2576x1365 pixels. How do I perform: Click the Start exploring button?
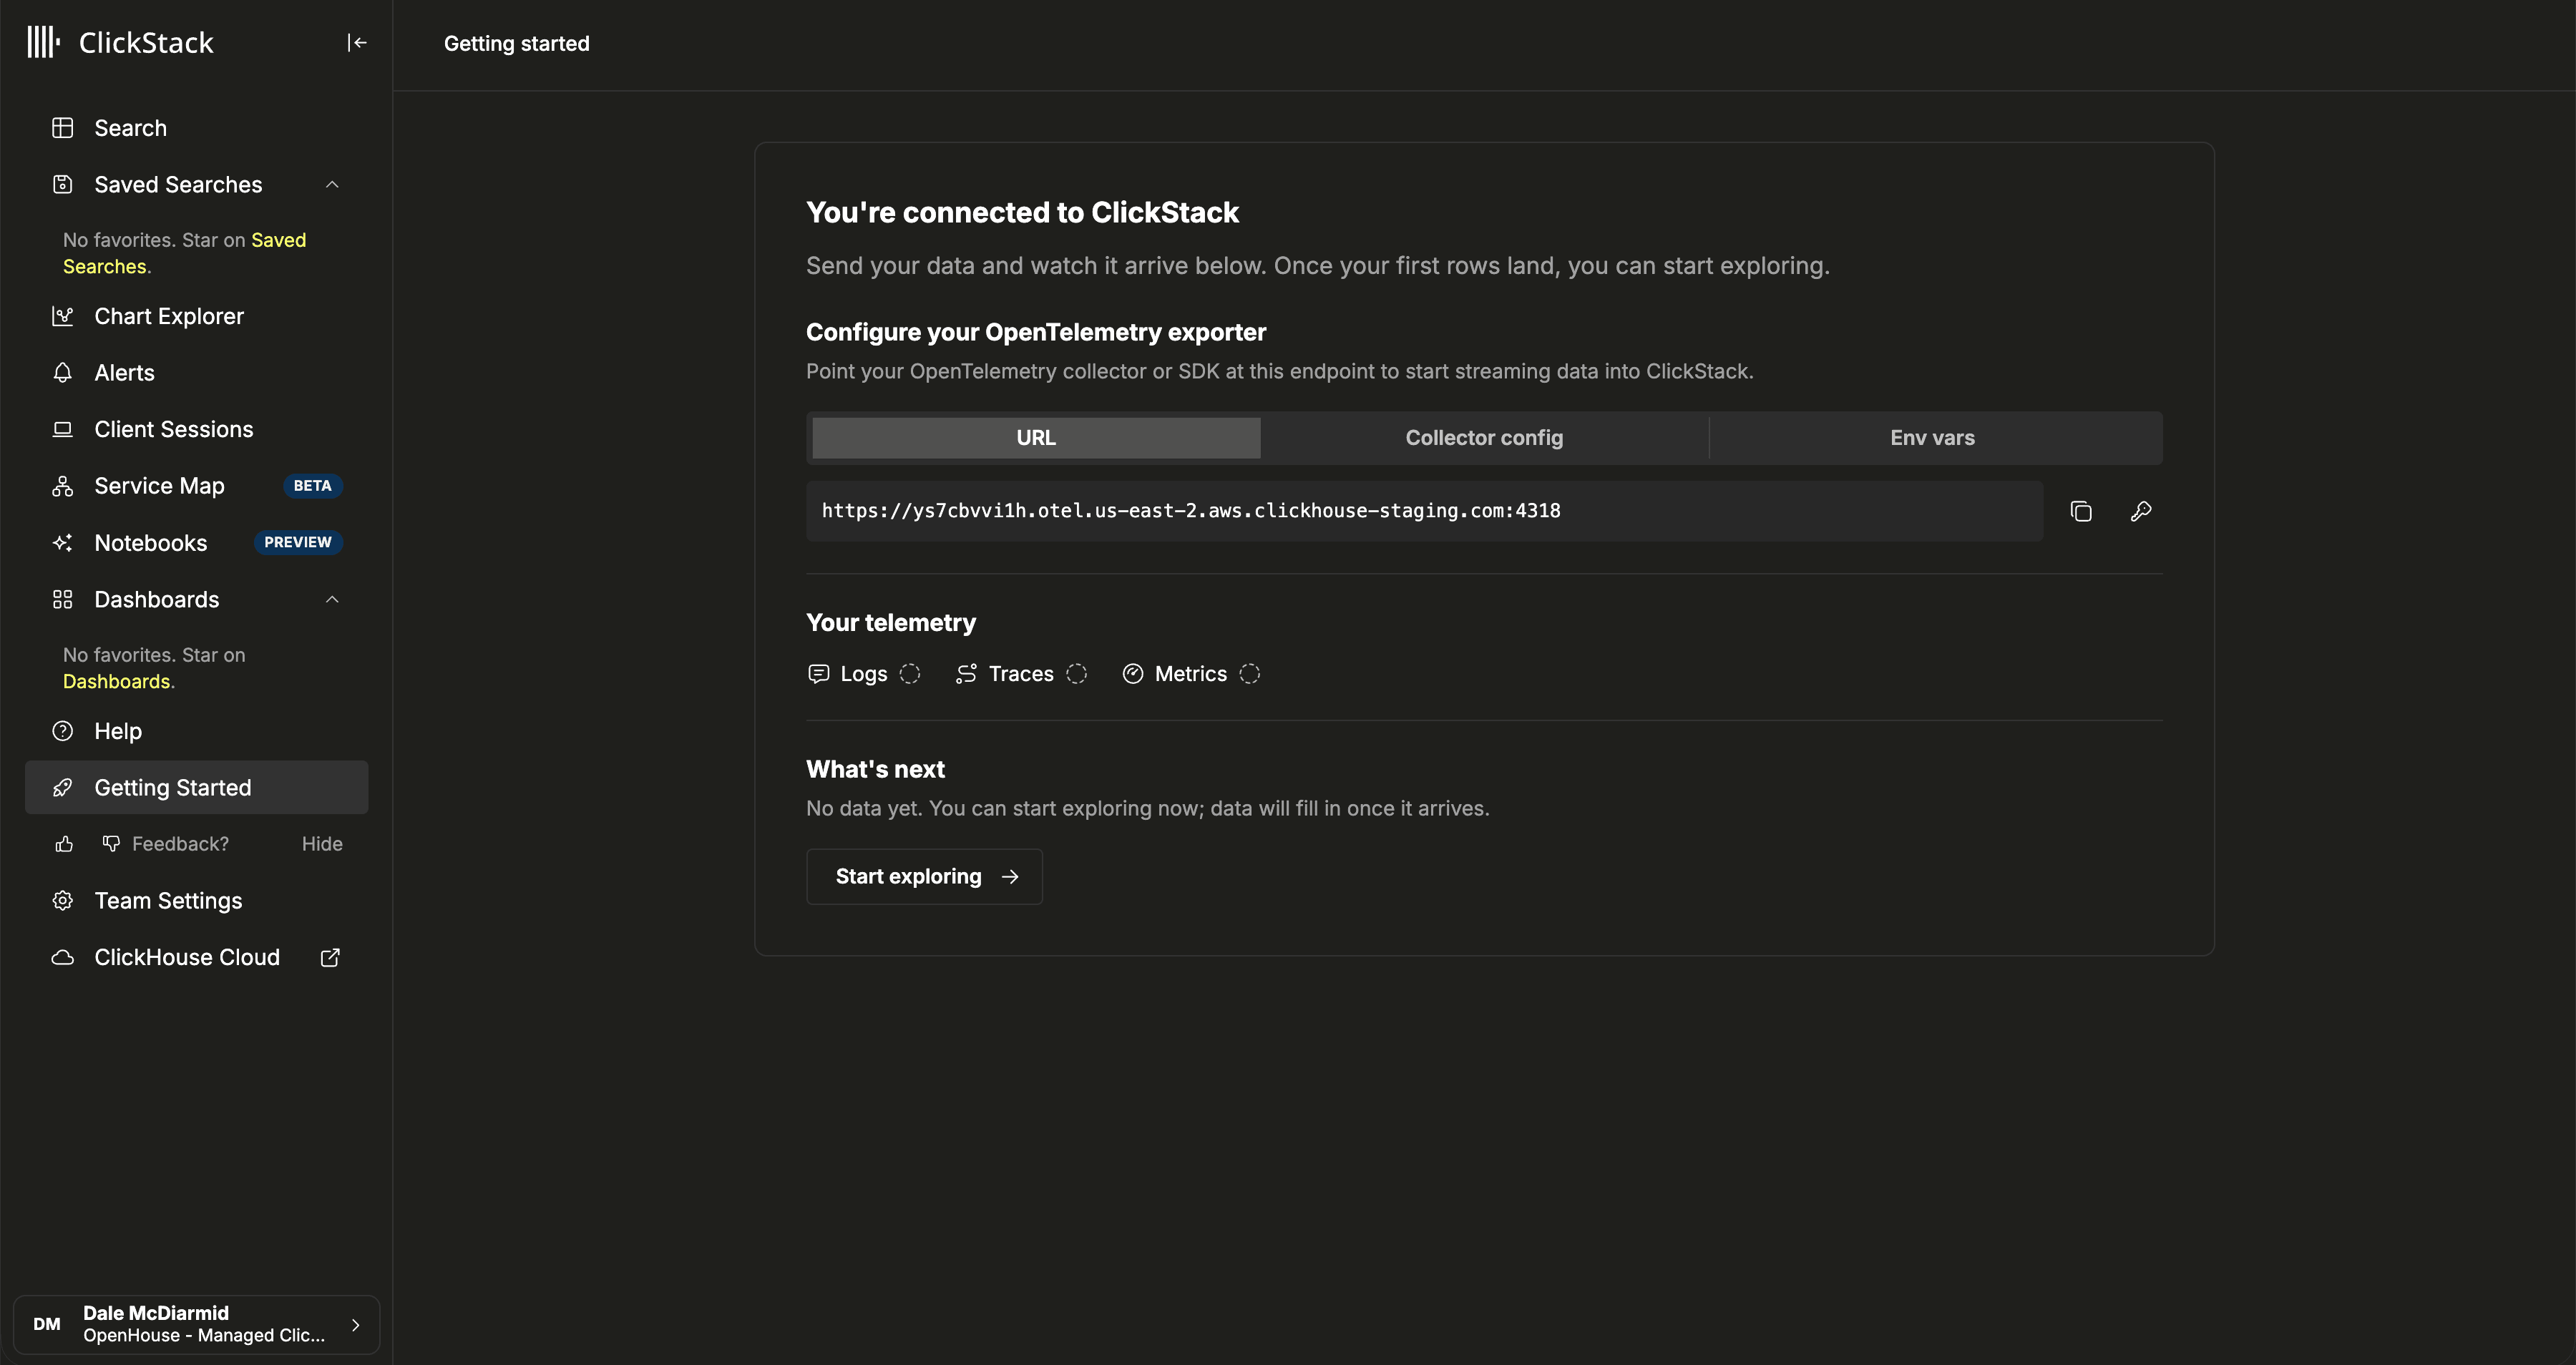pos(924,877)
